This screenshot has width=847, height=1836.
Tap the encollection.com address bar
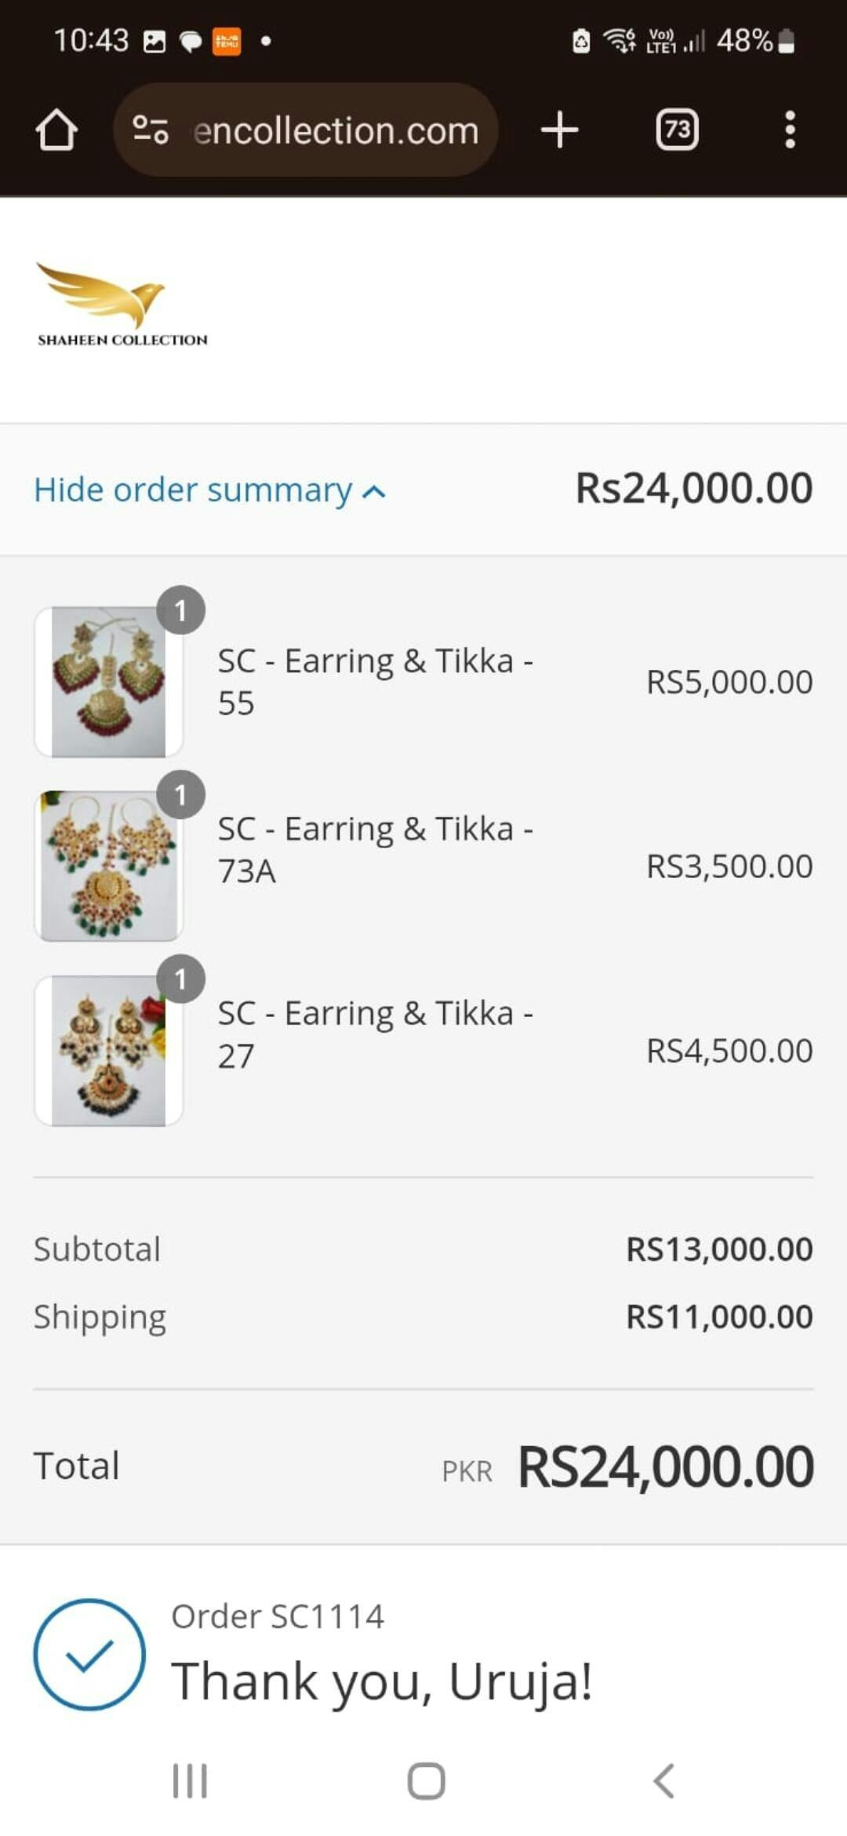coord(336,130)
